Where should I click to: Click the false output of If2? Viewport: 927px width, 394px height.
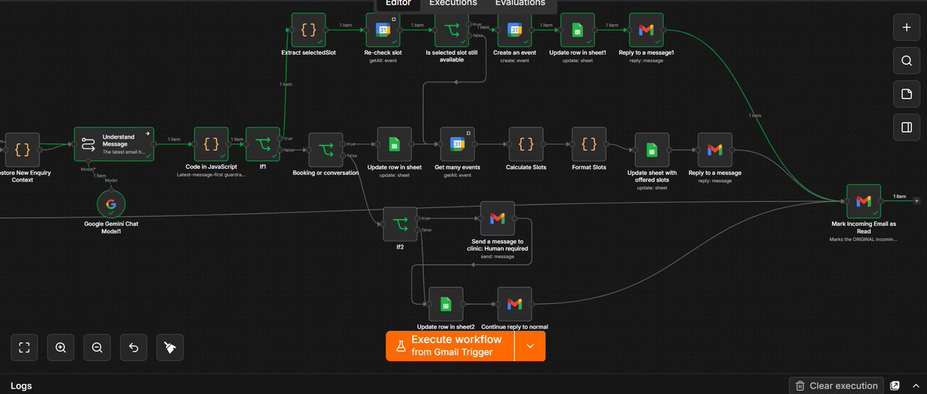tap(419, 230)
